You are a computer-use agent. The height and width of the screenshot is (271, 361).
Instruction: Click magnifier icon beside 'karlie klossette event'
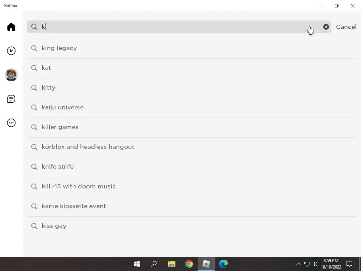click(34, 206)
